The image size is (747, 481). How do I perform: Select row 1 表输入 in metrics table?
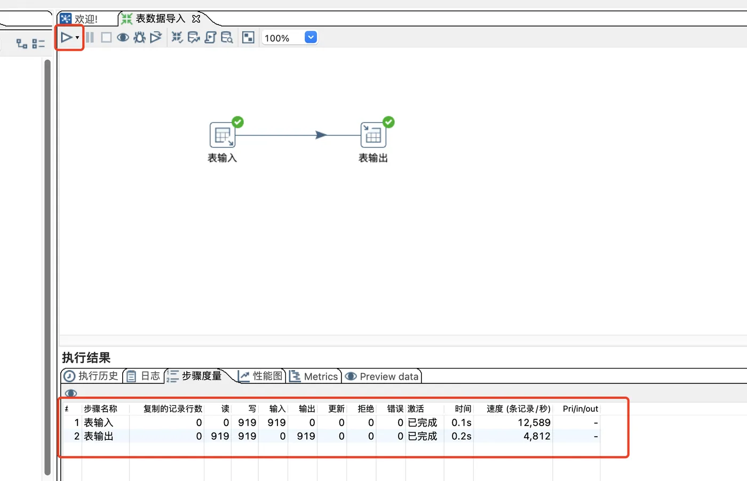coord(331,422)
